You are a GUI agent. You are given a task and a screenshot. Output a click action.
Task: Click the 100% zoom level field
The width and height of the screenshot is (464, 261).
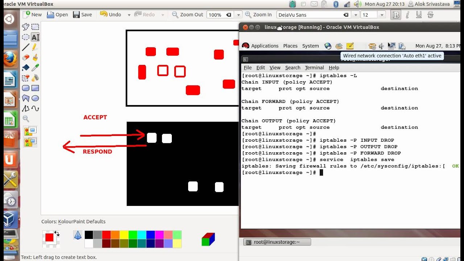tap(220, 15)
